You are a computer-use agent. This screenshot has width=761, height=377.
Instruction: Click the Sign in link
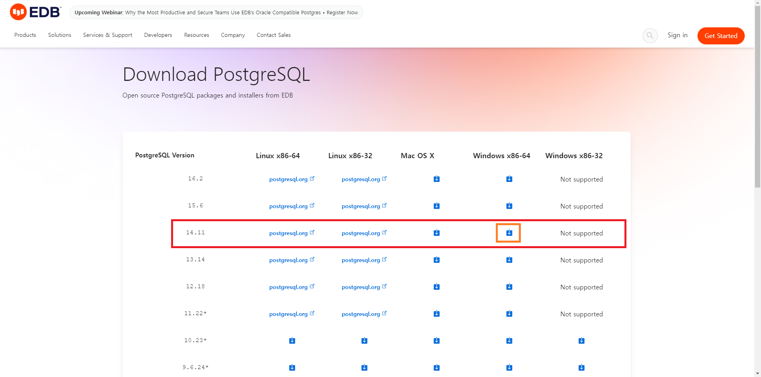pyautogui.click(x=678, y=35)
